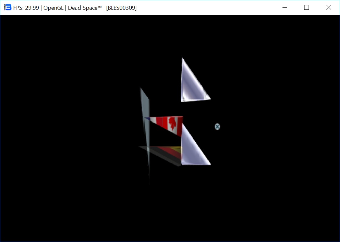Click the RPCS3 emulator icon in title bar
This screenshot has height=242, width=340.
pos(7,8)
